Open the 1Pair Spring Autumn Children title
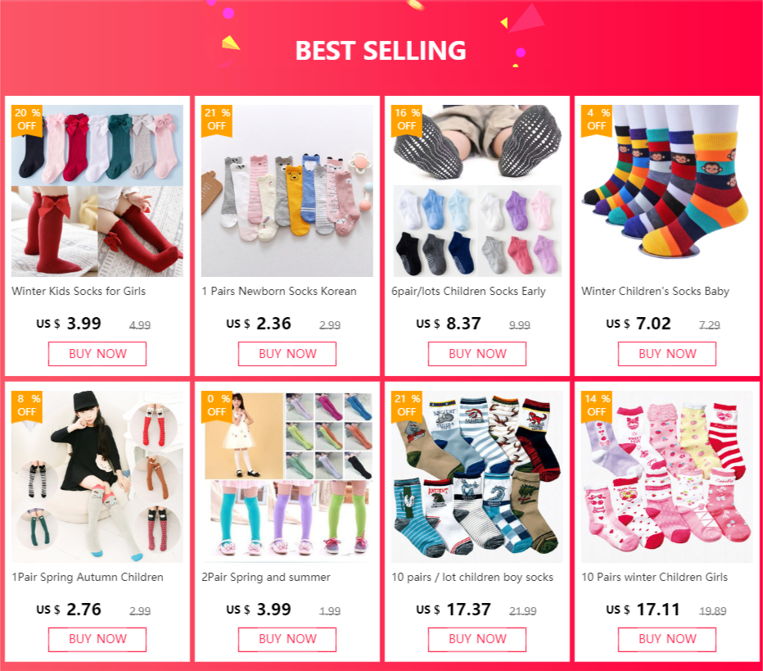Viewport: 763px width, 671px height. (x=88, y=577)
